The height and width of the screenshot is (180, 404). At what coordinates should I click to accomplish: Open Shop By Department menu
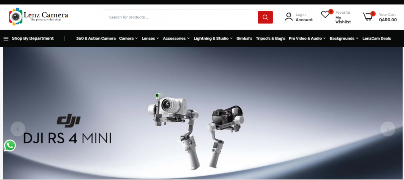coord(33,39)
